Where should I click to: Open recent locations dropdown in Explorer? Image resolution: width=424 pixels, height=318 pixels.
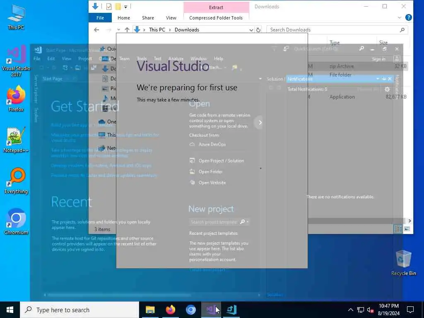(x=118, y=30)
